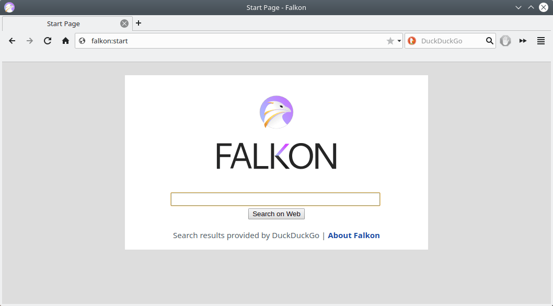Image resolution: width=553 pixels, height=306 pixels.
Task: Bookmark this page with the star icon
Action: pyautogui.click(x=390, y=41)
